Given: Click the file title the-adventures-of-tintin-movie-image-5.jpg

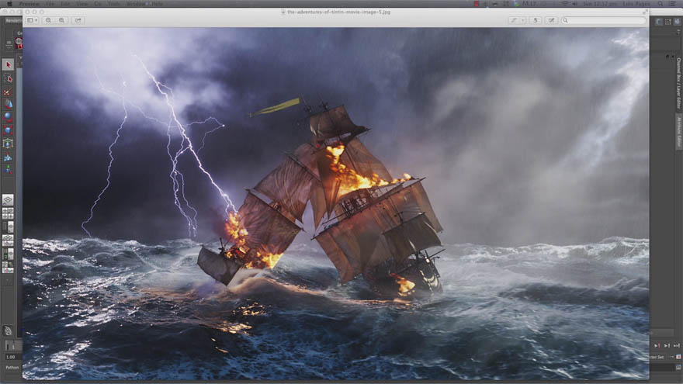Looking at the screenshot, I should click(x=338, y=12).
